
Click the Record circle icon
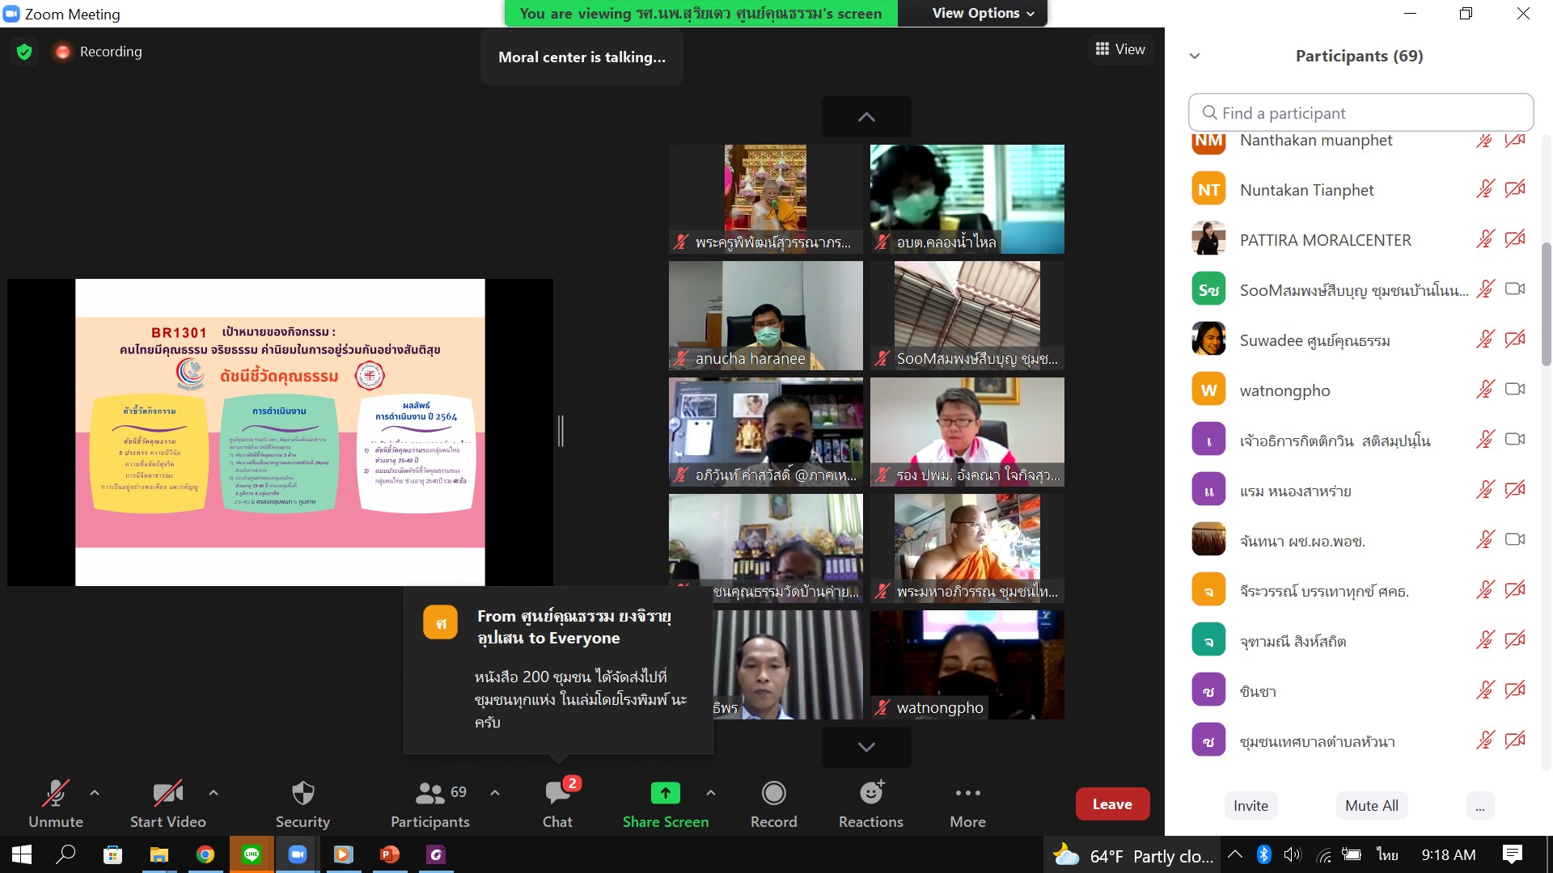tap(773, 793)
